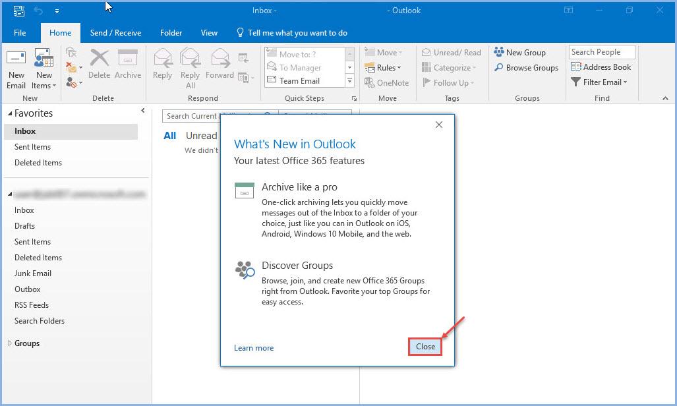Select the To Manager quick step
Viewport: 677px width, 406px height.
[x=305, y=67]
